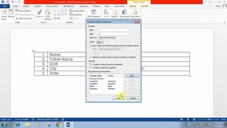The width and height of the screenshot is (227, 128).
Task: Select Mumbai in the drop-down list
Action: 106,89
